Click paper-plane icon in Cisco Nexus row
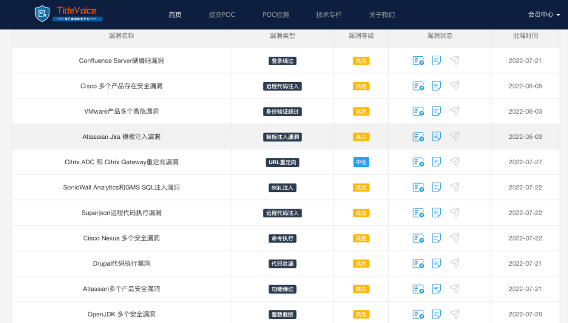568x323 pixels. [x=454, y=238]
